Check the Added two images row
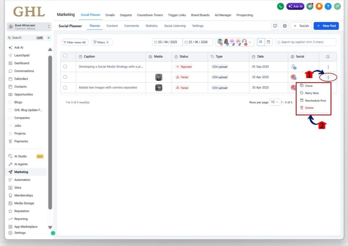The width and height of the screenshot is (348, 246). [x=65, y=88]
